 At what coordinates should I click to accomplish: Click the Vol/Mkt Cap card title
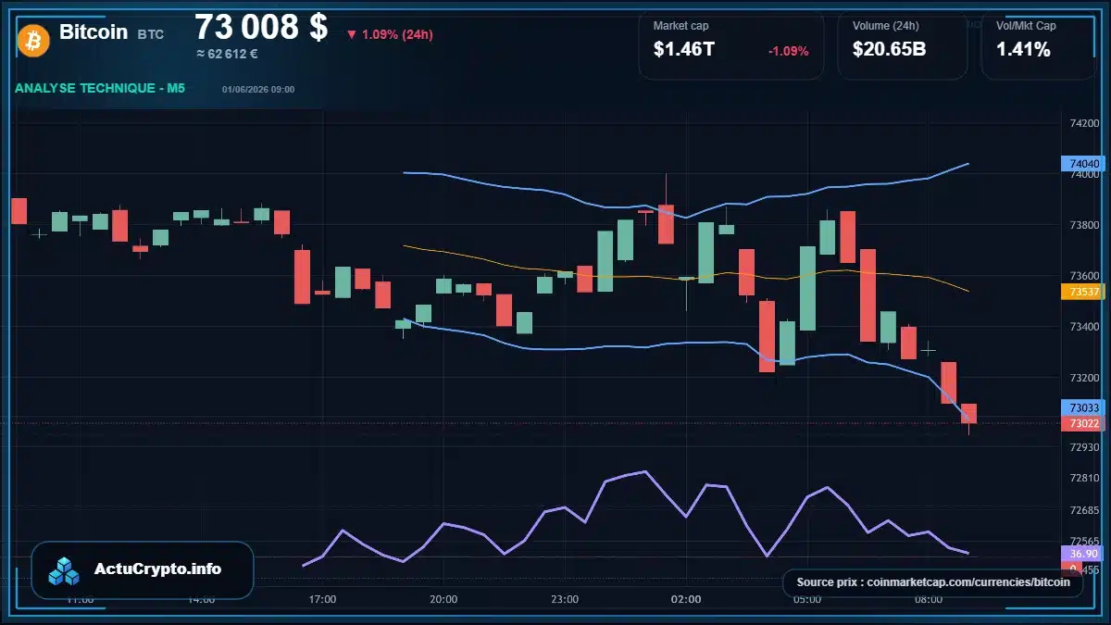coord(1026,26)
